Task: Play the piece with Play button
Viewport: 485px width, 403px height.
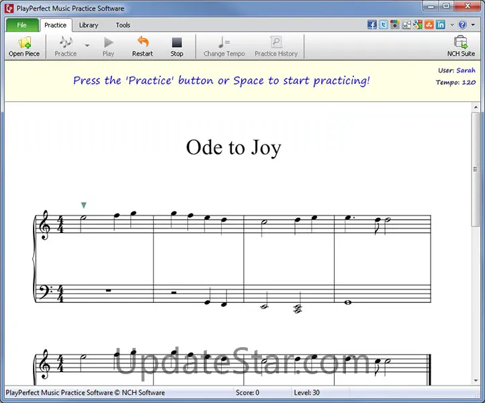Action: [108, 46]
